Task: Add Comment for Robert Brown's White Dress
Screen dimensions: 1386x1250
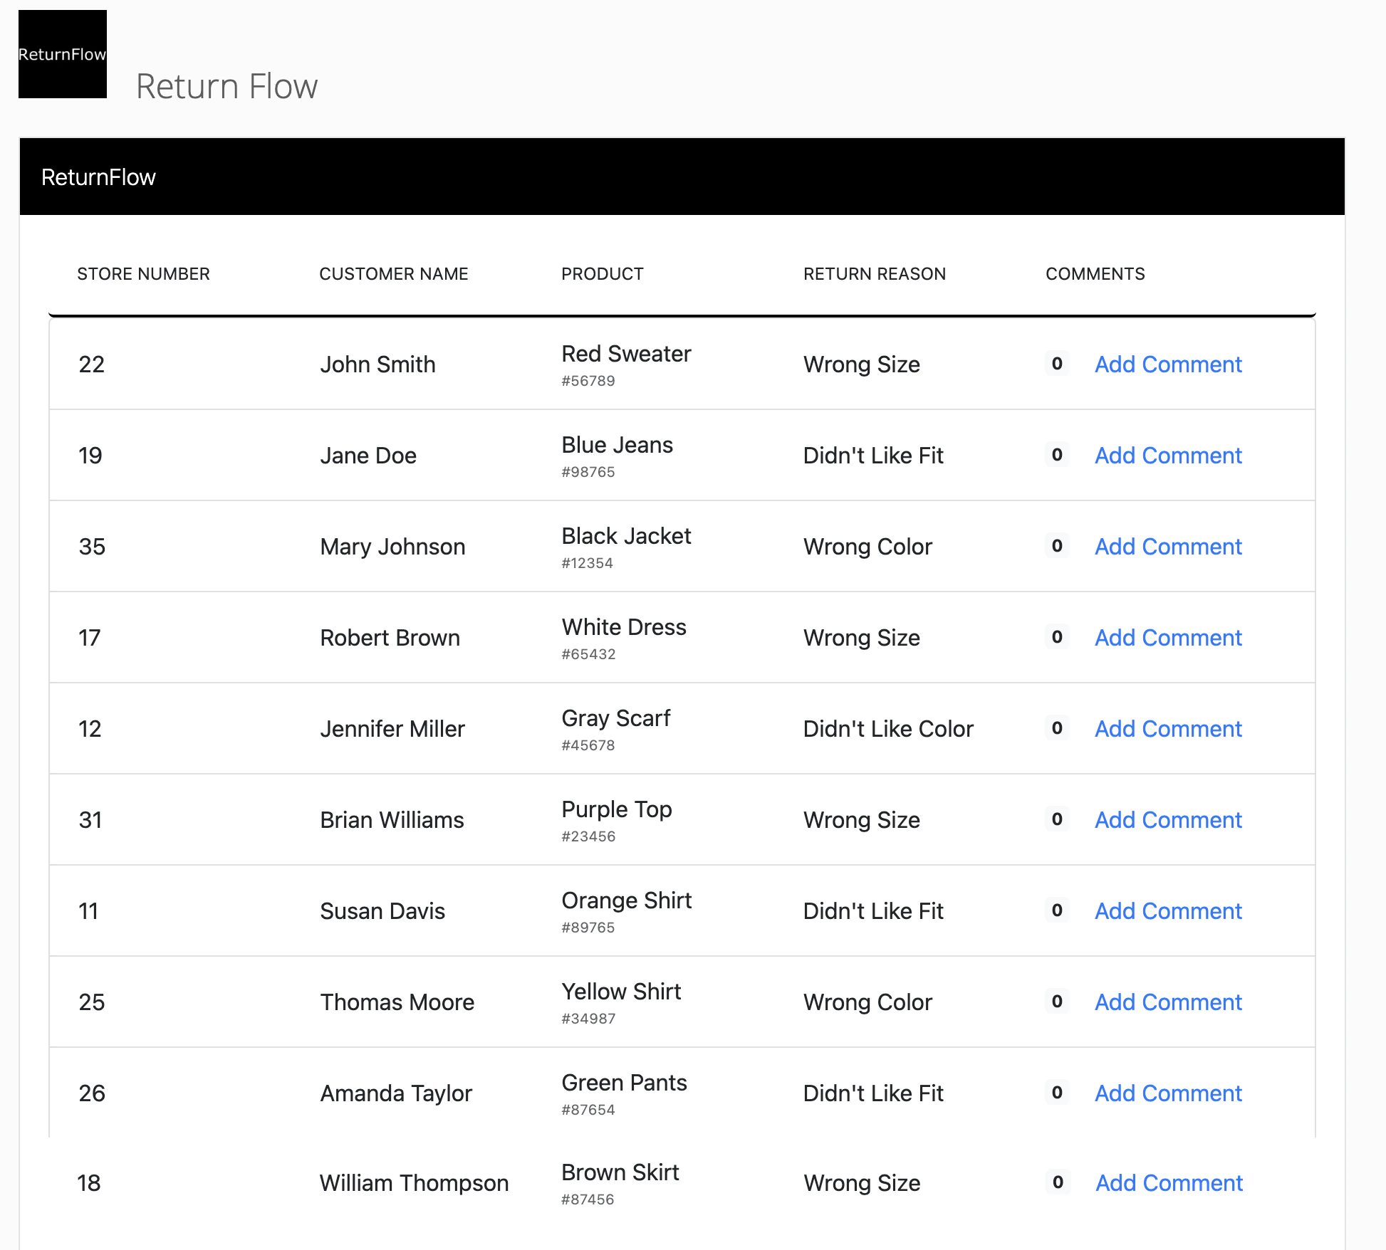Action: (x=1168, y=638)
